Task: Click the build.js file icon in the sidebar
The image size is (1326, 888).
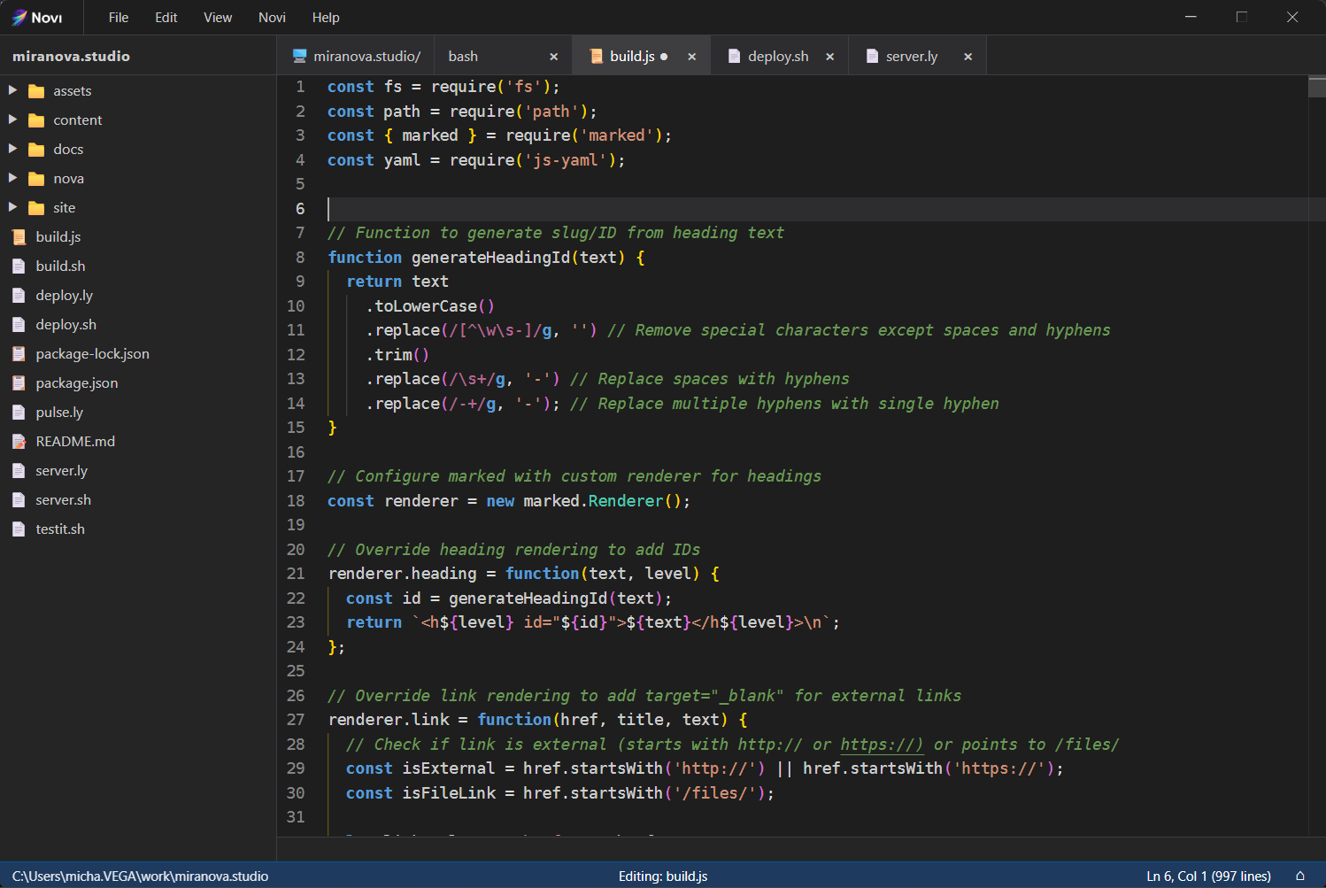Action: [19, 236]
